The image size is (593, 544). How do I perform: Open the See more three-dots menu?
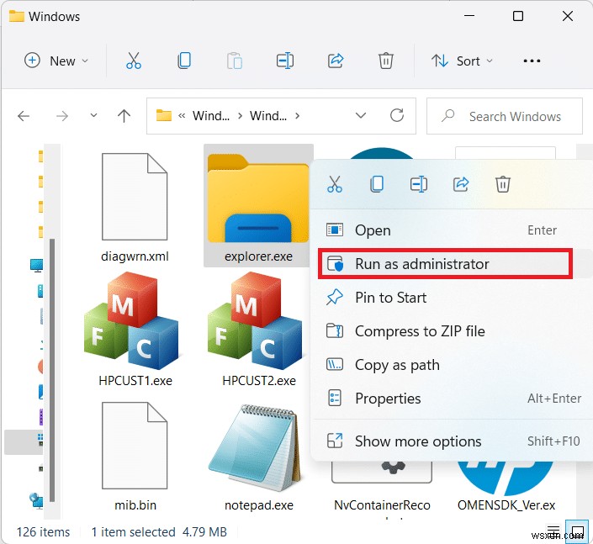coord(532,61)
